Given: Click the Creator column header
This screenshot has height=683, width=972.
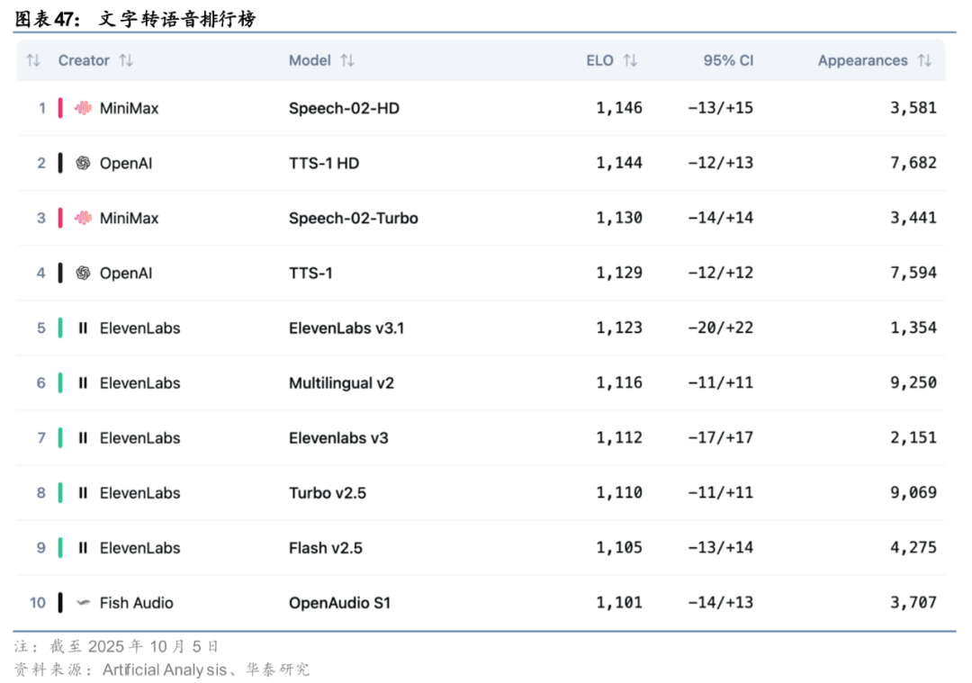Looking at the screenshot, I should [x=84, y=60].
